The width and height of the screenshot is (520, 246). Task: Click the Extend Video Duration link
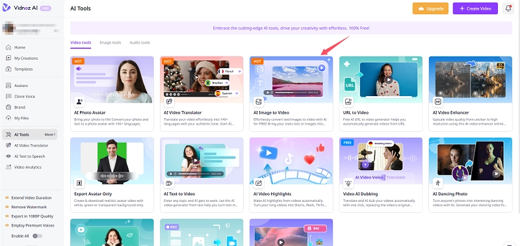(31, 198)
